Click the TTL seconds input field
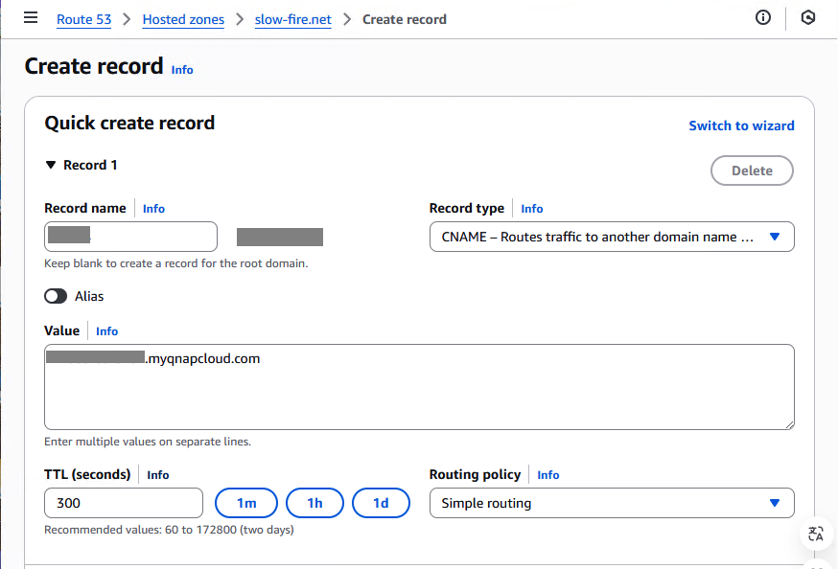838x569 pixels. pos(124,503)
